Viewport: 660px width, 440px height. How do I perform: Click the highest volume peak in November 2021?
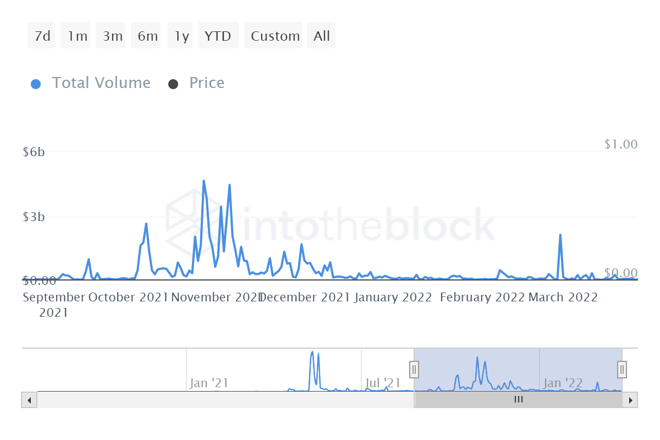[x=204, y=181]
